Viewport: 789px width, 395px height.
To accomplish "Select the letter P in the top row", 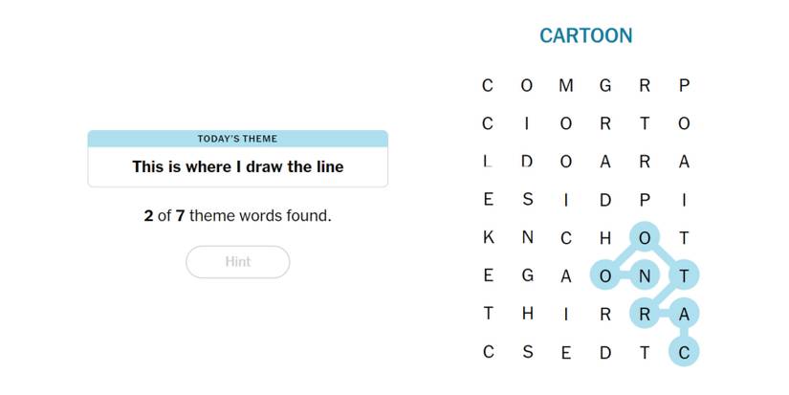I will [x=684, y=85].
